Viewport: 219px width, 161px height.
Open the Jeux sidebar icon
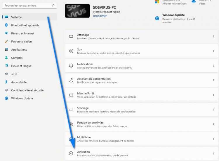(6, 74)
